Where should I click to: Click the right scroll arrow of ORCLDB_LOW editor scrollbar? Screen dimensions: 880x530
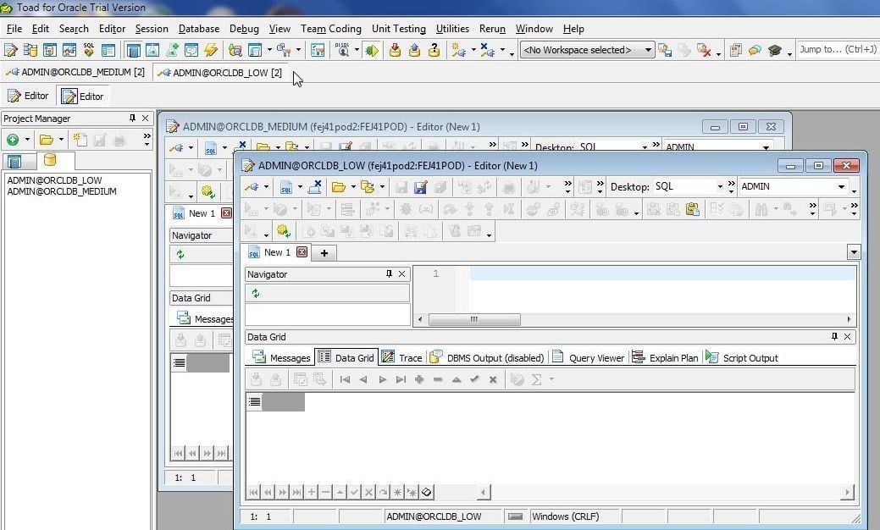pos(849,319)
